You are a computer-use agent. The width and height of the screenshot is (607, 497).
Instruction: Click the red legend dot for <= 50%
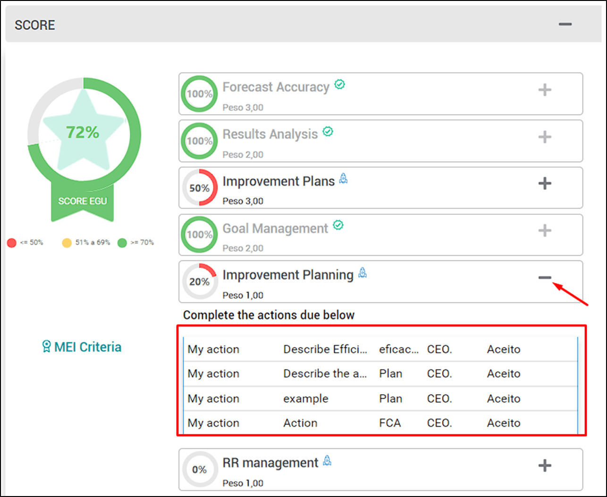[12, 243]
